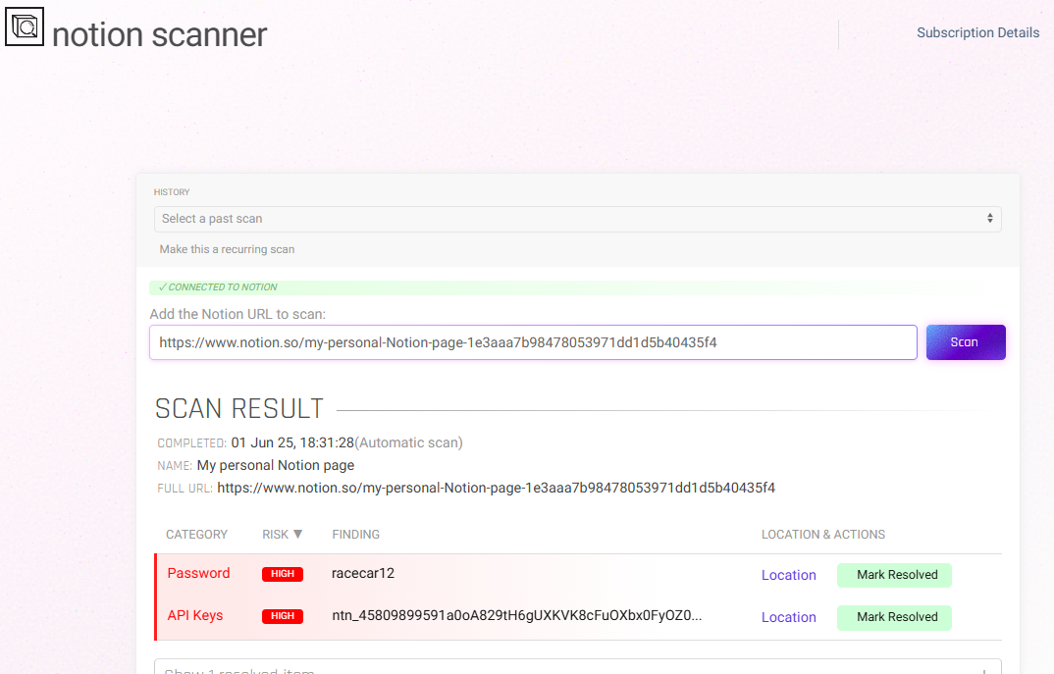Click the FINDING column header
Image resolution: width=1054 pixels, height=674 pixels.
(x=355, y=535)
